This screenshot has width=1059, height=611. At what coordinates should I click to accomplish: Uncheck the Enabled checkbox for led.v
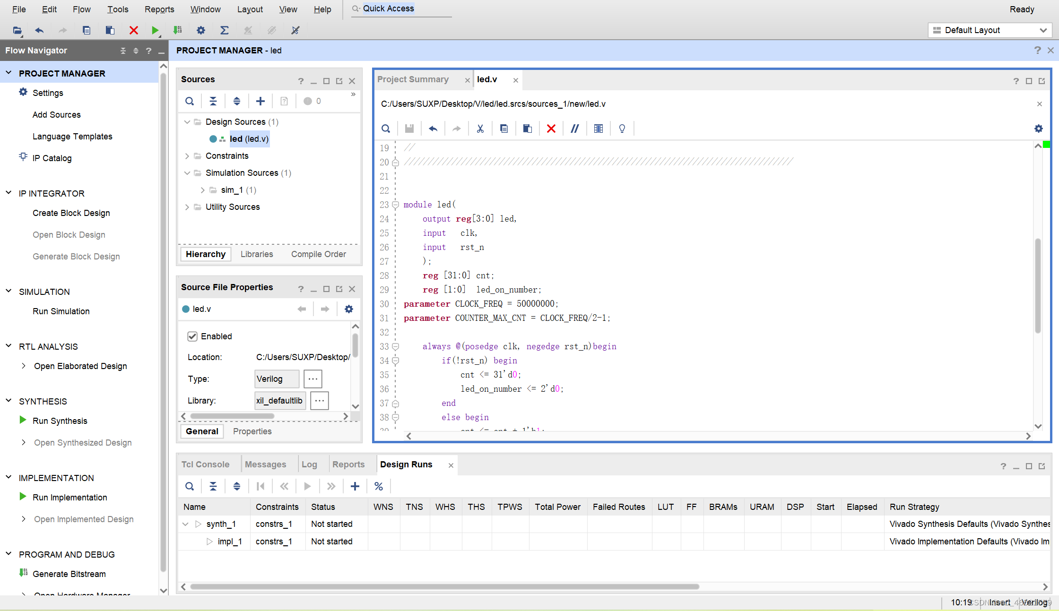[x=192, y=336]
